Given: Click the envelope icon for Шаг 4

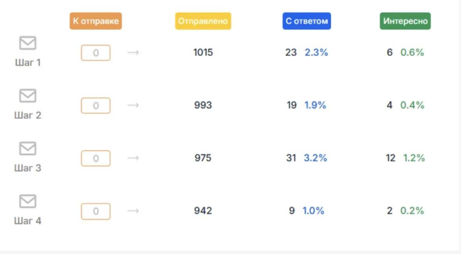Looking at the screenshot, I should pyautogui.click(x=27, y=201).
